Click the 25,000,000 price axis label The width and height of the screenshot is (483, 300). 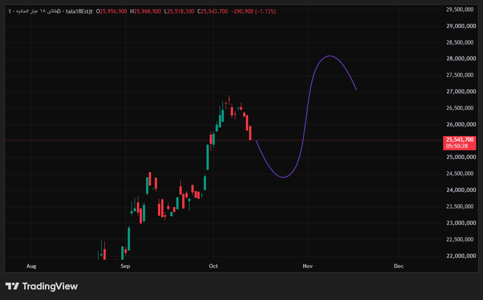461,157
